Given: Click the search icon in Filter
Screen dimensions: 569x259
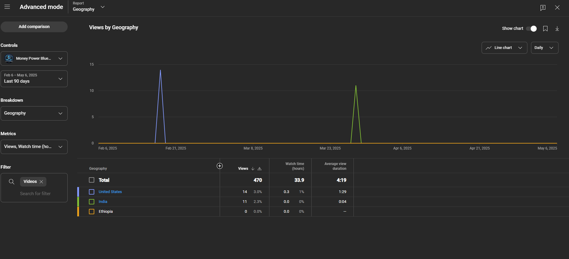Looking at the screenshot, I should [x=12, y=181].
